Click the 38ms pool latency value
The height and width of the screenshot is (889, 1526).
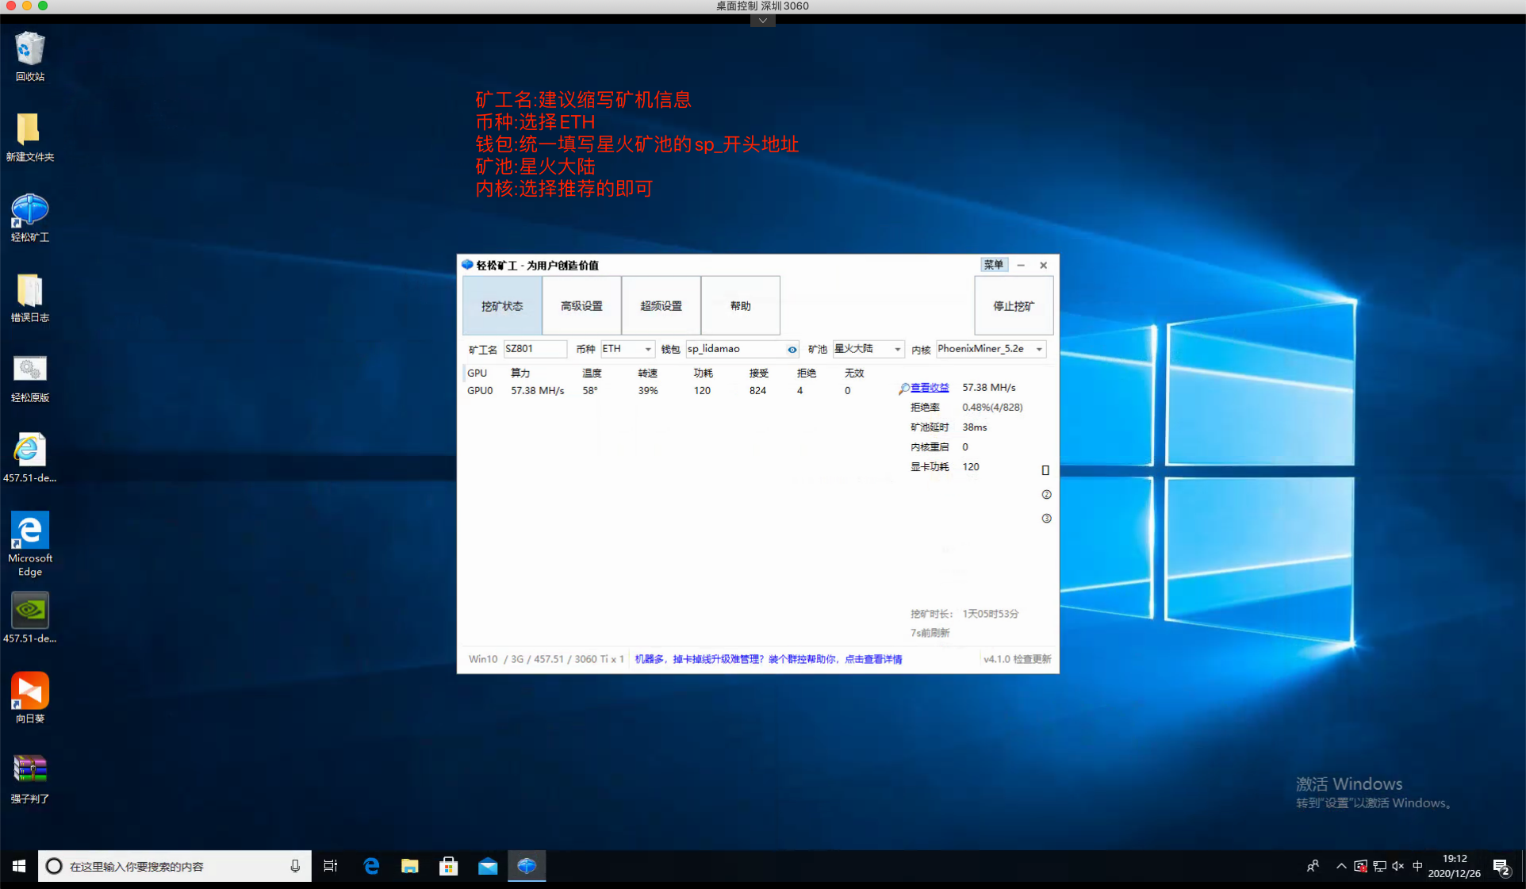pos(975,427)
